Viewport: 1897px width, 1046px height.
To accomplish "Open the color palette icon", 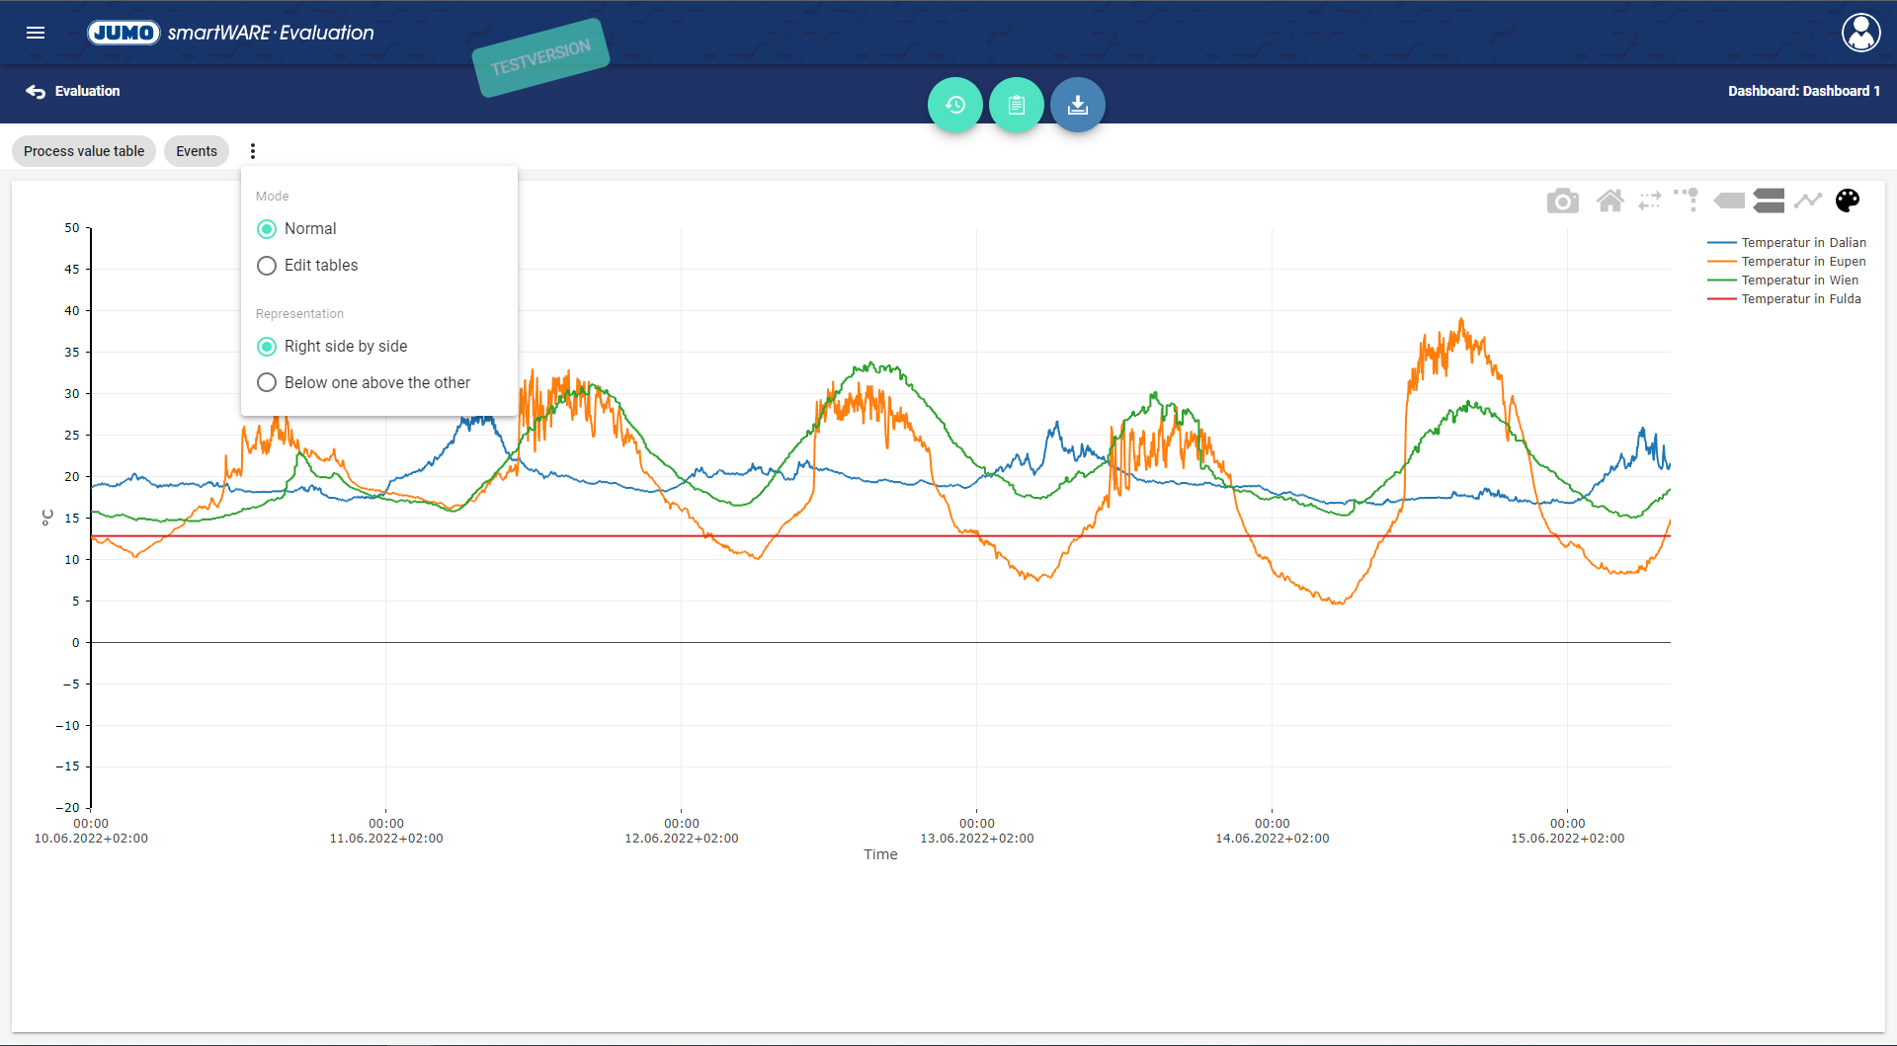I will (x=1847, y=201).
